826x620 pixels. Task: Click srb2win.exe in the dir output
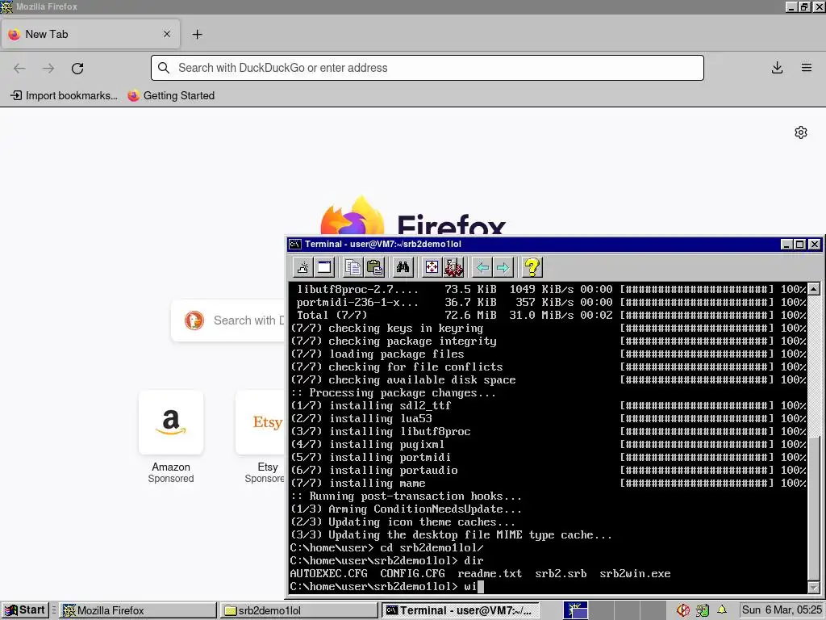635,574
